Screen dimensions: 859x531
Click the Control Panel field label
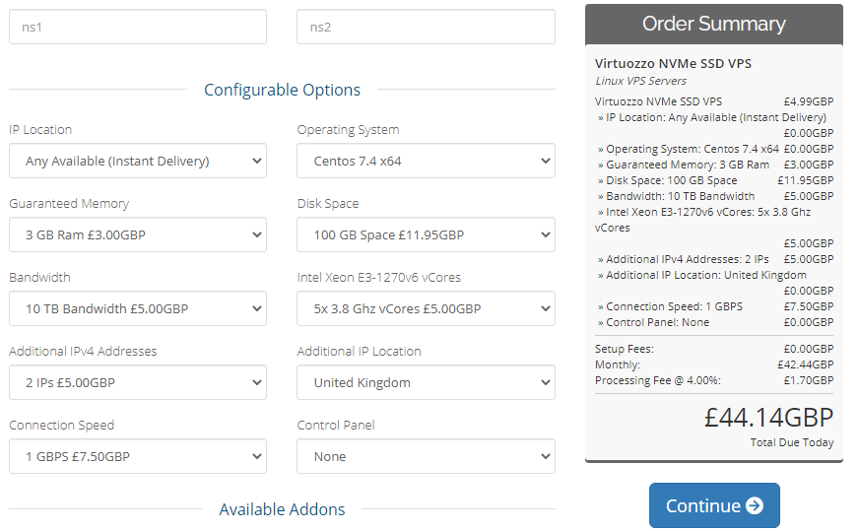point(336,426)
